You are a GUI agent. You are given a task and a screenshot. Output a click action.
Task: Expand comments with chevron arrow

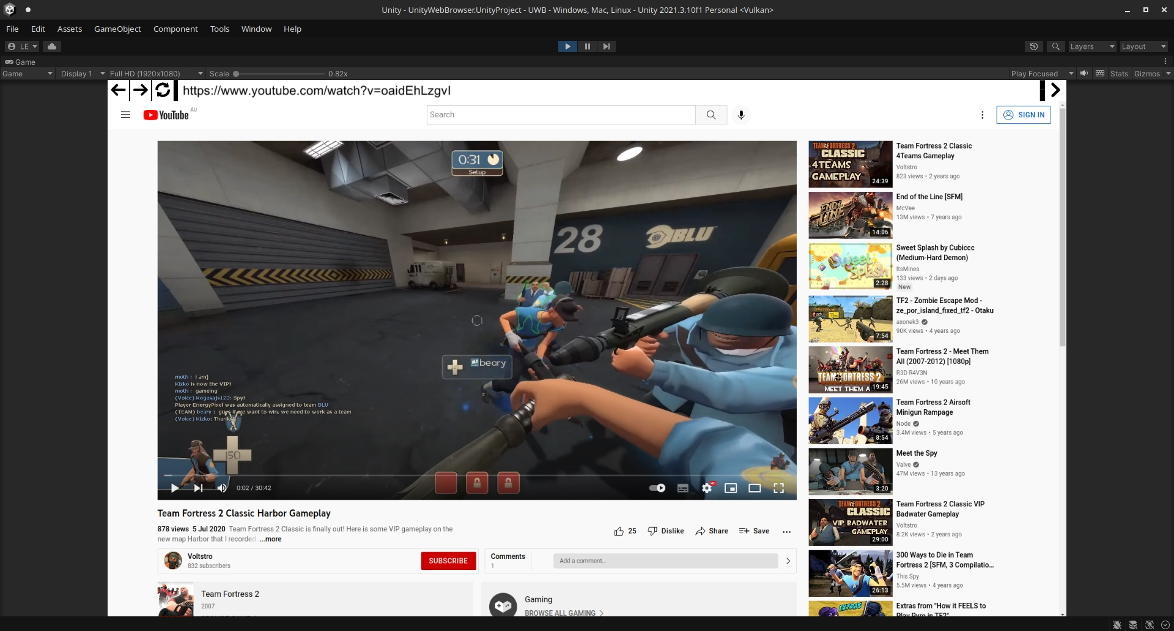point(788,561)
